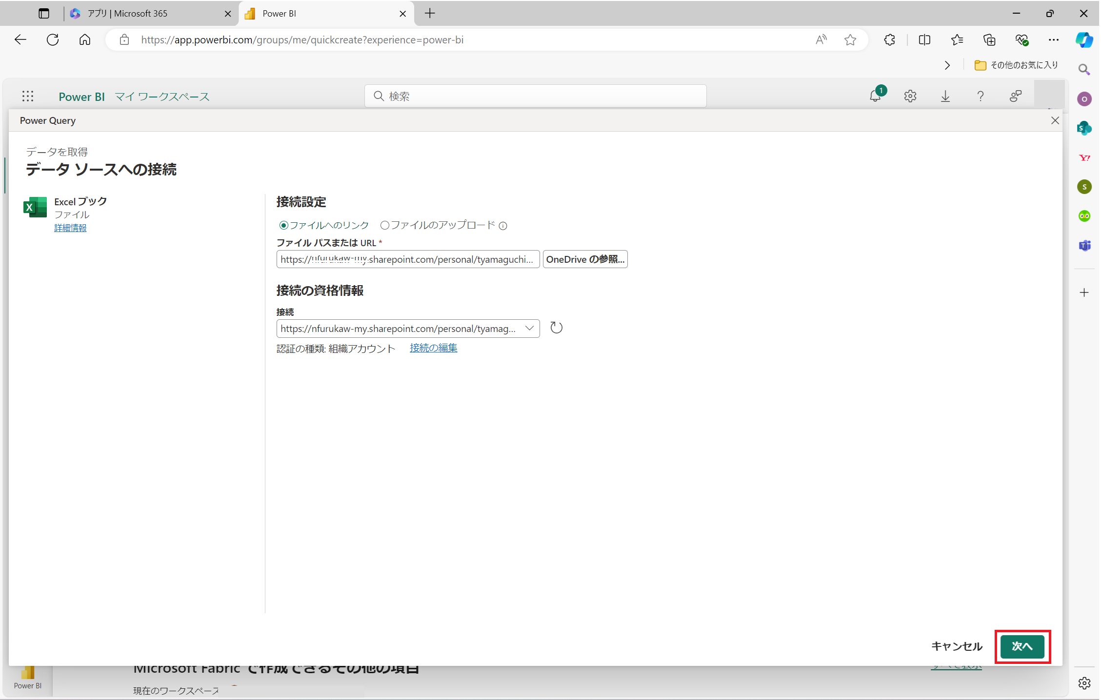Reload the browser page

click(x=53, y=39)
